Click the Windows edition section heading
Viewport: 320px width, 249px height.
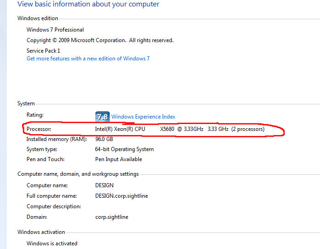[x=38, y=18]
